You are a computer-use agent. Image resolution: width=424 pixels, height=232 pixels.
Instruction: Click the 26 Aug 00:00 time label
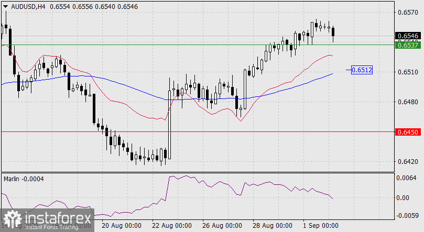click(x=222, y=226)
